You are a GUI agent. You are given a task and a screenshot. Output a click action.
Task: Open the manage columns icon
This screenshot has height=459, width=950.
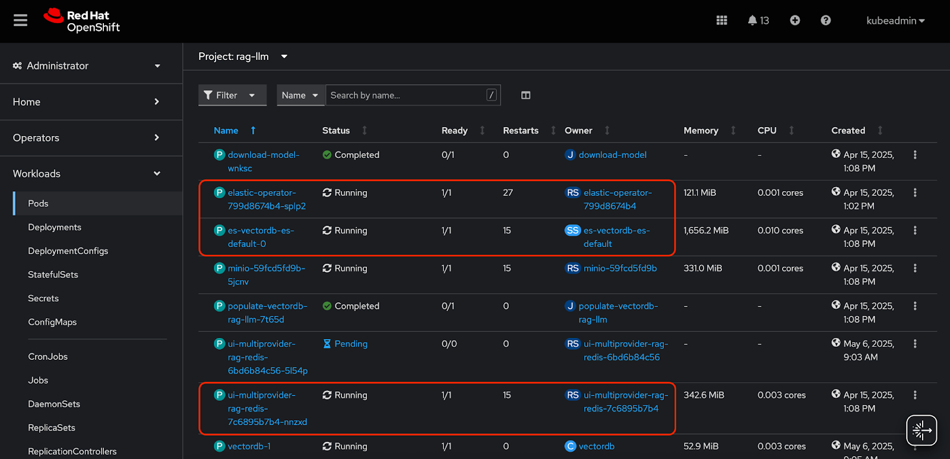pyautogui.click(x=525, y=96)
